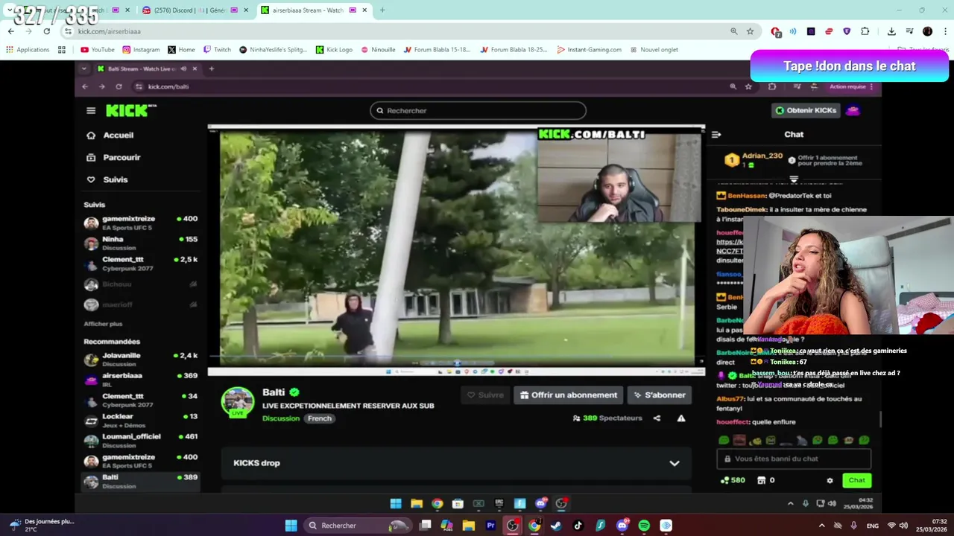Screen dimensions: 954x536
Task: Show hidden system tray icons chevron
Action: click(x=821, y=526)
